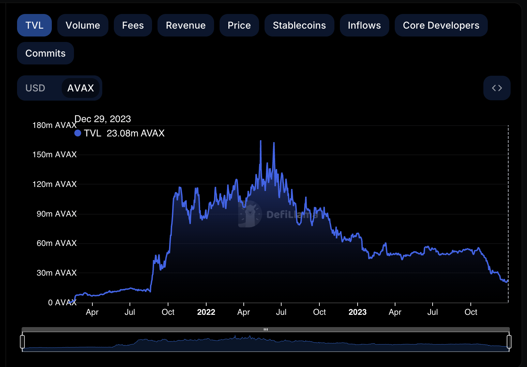Click the timeline brush top drag handle

click(x=266, y=329)
